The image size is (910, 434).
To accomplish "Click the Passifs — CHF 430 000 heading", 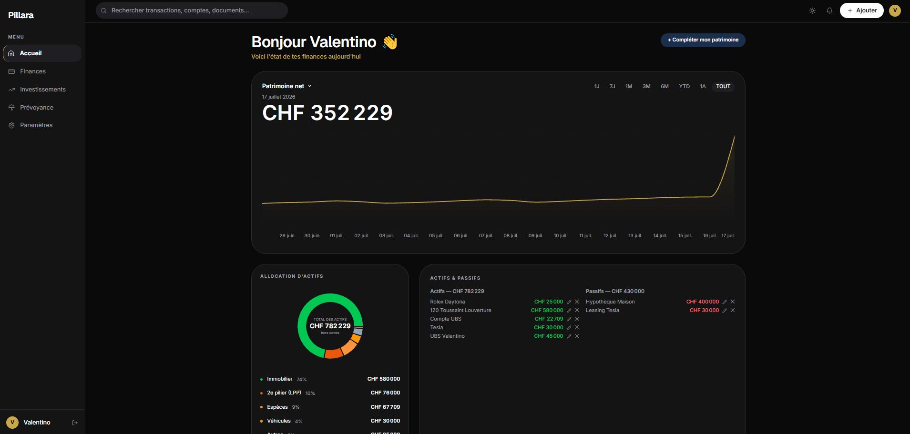I will [x=615, y=292].
